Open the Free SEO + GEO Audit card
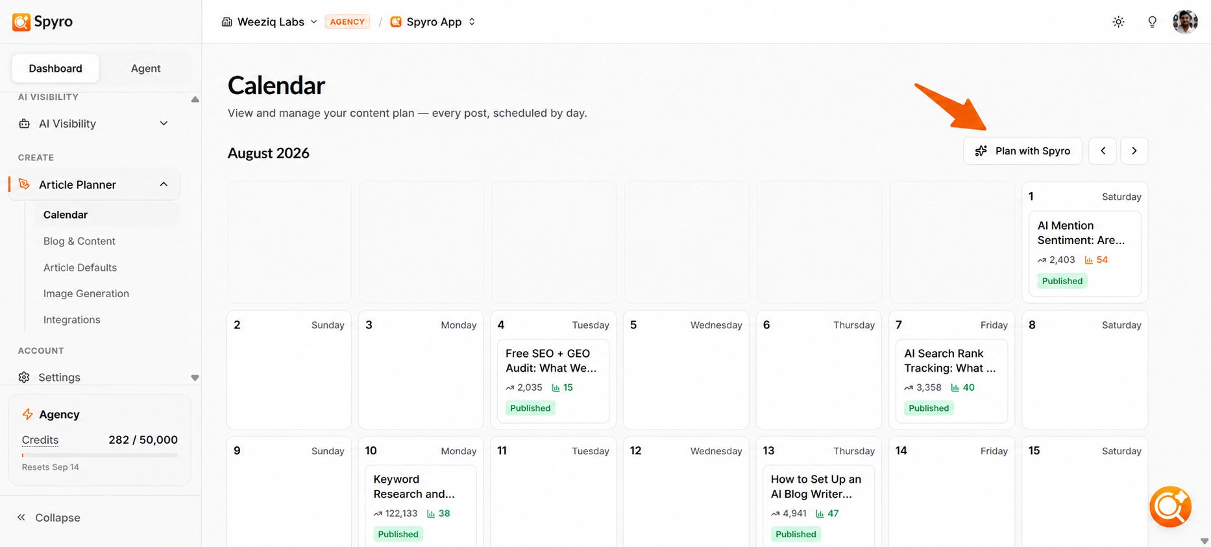Screen dimensions: 1211x547 (x=554, y=381)
